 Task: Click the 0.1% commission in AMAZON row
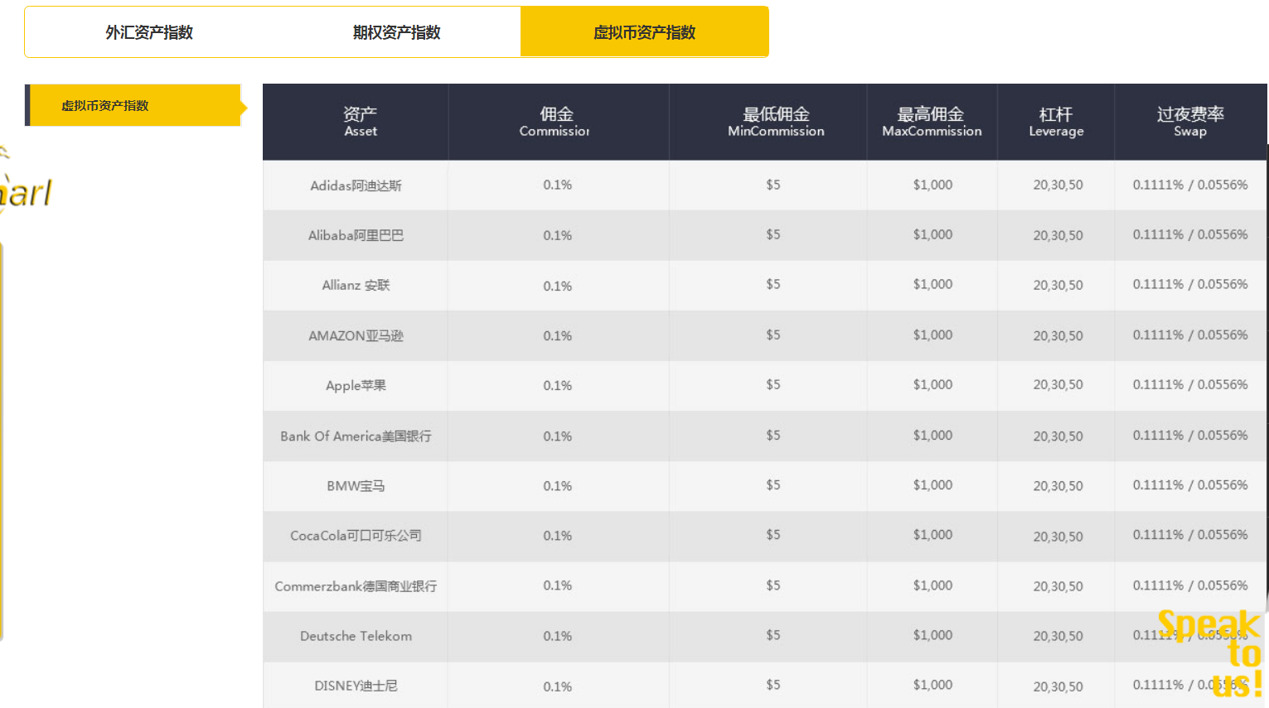pyautogui.click(x=558, y=335)
